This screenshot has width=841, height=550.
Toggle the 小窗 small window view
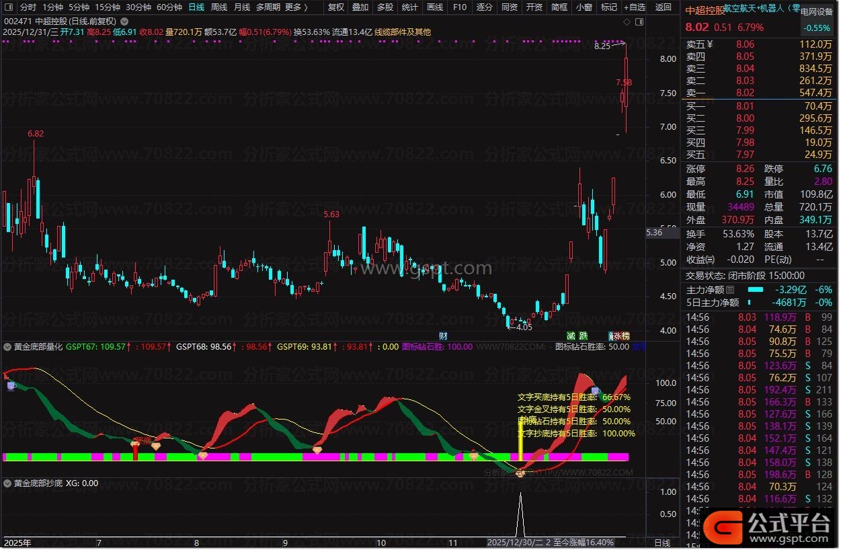[x=584, y=7]
